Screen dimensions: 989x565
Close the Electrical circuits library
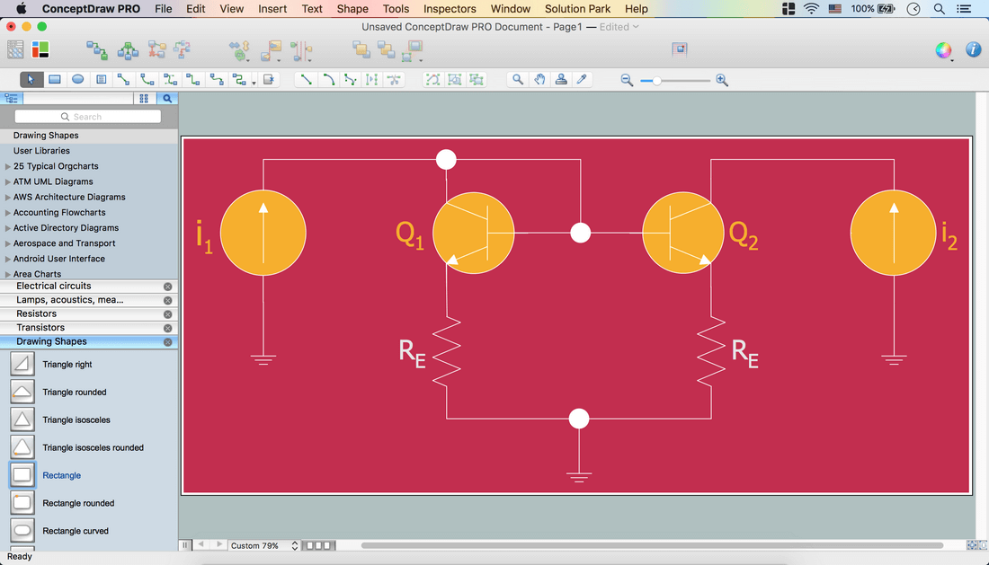167,287
